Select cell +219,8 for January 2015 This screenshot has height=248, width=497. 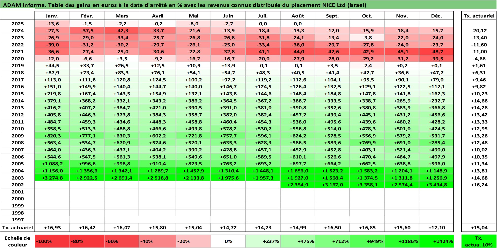(52, 94)
